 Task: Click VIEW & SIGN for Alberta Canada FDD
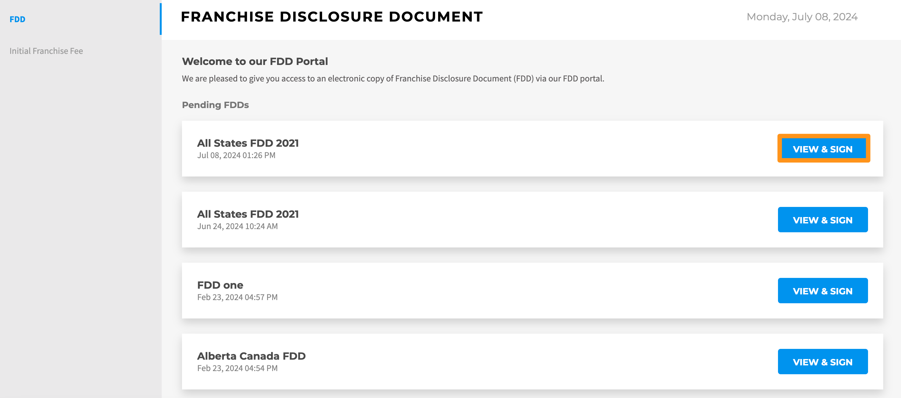point(823,362)
